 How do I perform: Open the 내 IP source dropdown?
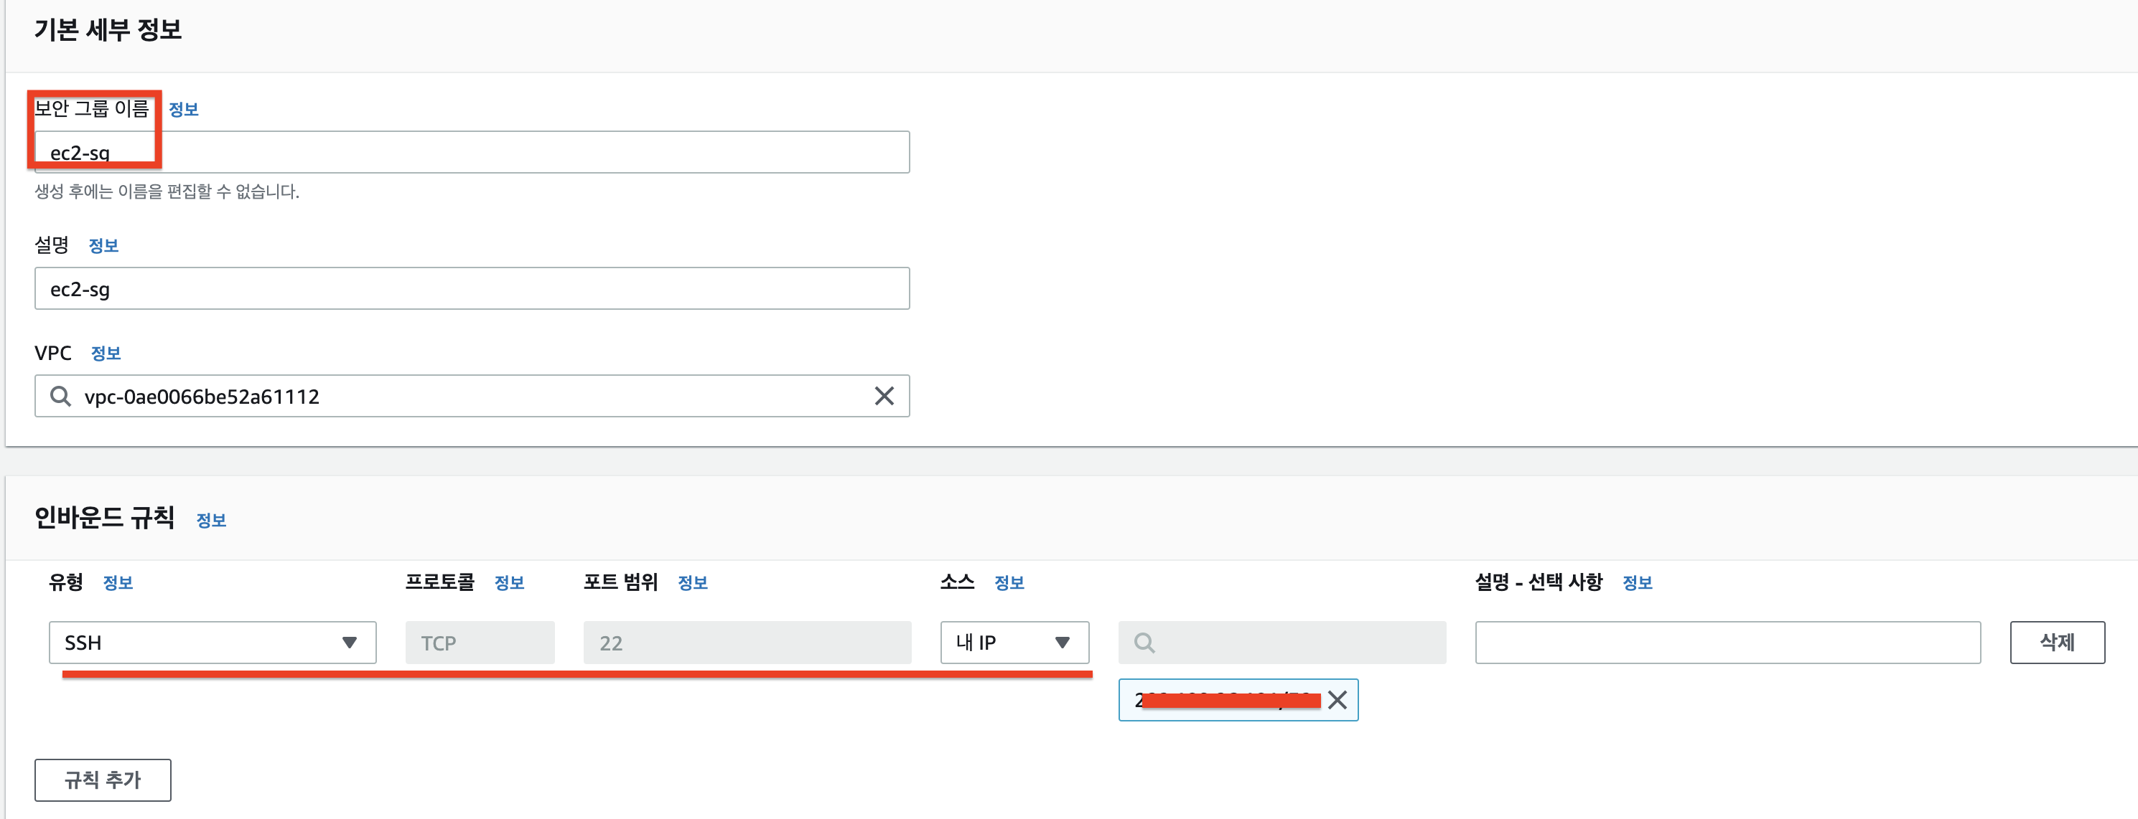click(1014, 643)
